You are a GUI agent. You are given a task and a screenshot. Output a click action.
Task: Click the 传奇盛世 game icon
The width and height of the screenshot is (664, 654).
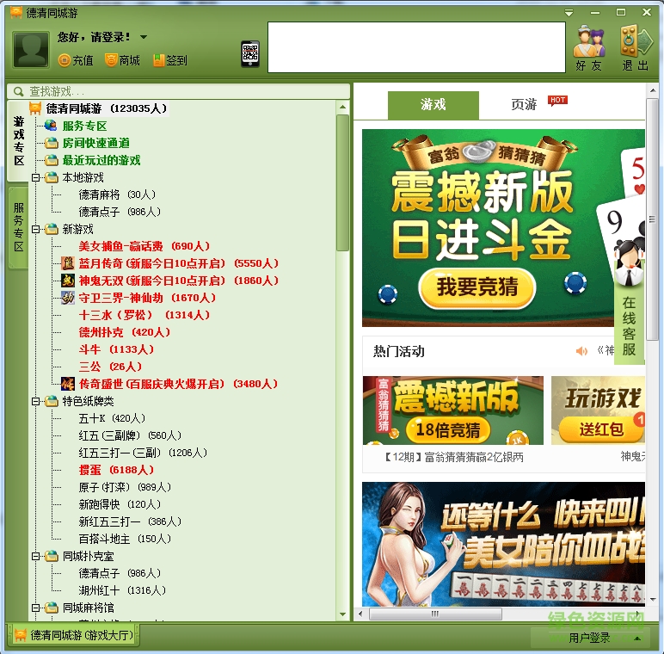[x=69, y=384]
